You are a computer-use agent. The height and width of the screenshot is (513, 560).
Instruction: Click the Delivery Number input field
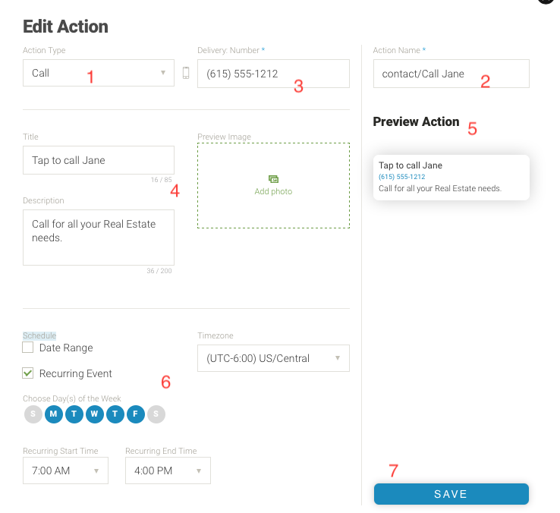coord(273,74)
